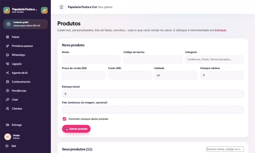This screenshot has width=255, height=153.
Task: Click the Cadastro grátis subscription banner
Action: tap(25, 24)
